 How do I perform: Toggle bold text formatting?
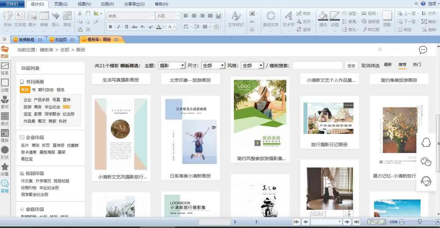110,27
